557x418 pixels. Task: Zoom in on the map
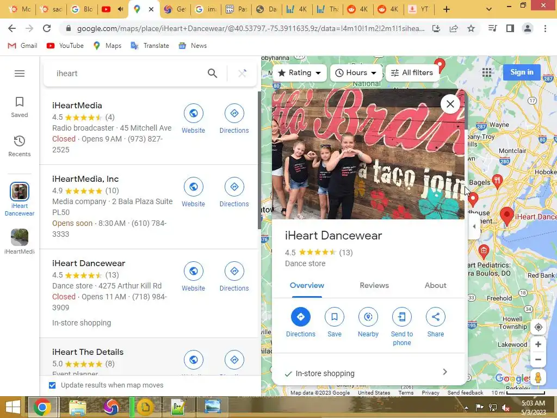[538, 344]
